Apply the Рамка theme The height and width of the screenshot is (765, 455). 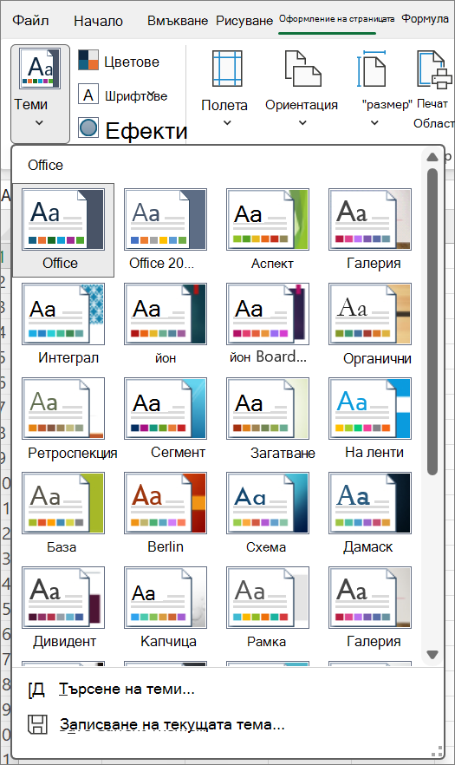pos(268,608)
